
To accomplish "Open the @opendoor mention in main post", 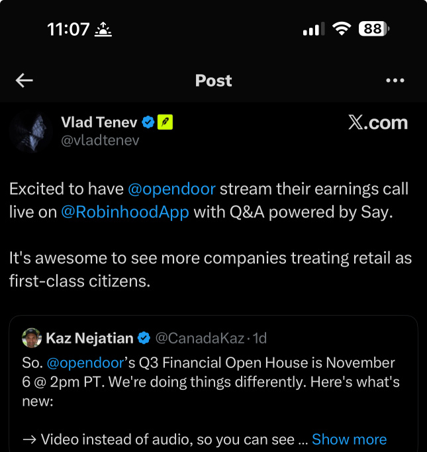I will [x=171, y=189].
